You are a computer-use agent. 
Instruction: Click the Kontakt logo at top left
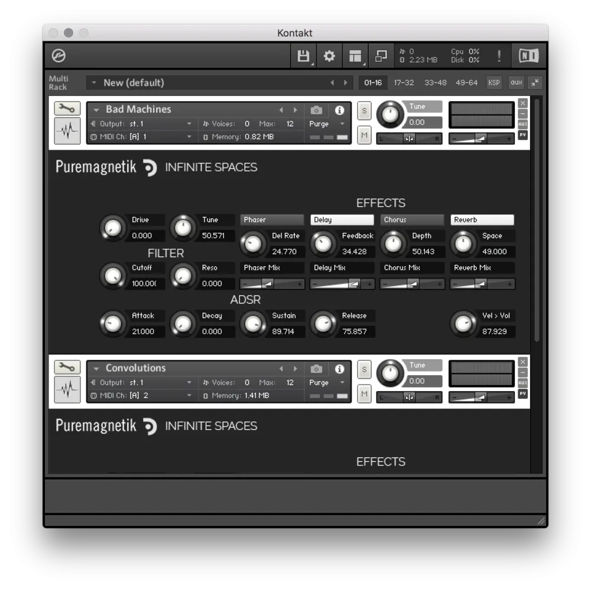coord(59,56)
